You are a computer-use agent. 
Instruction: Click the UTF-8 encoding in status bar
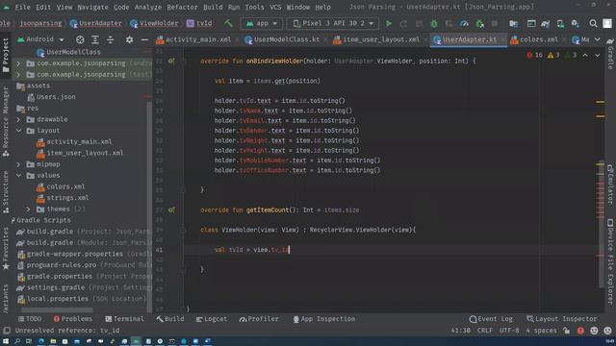coord(509,331)
